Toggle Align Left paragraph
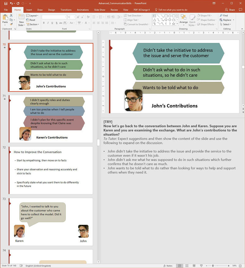The height and width of the screenshot is (268, 245). tap(94, 23)
